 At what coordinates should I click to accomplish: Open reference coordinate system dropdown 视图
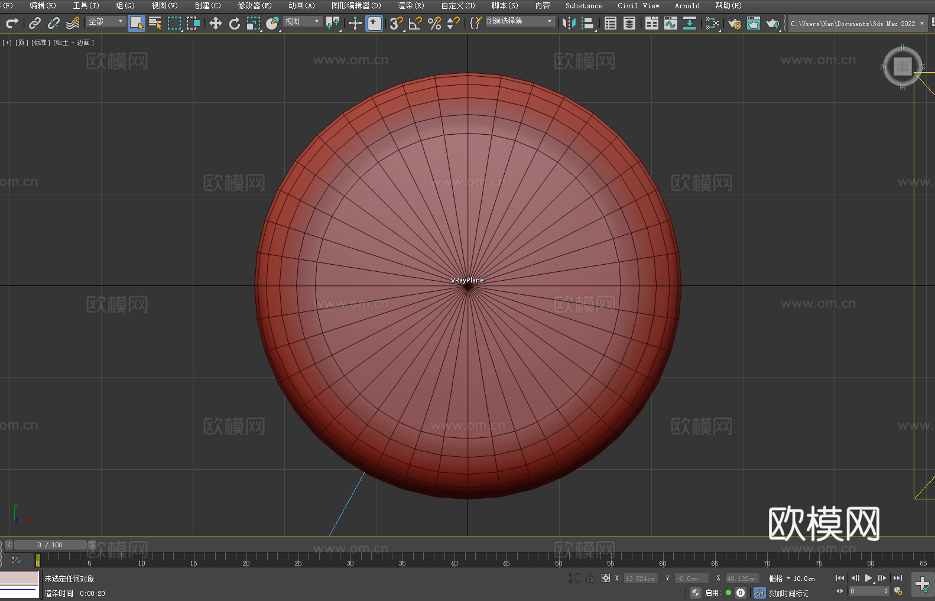click(302, 21)
